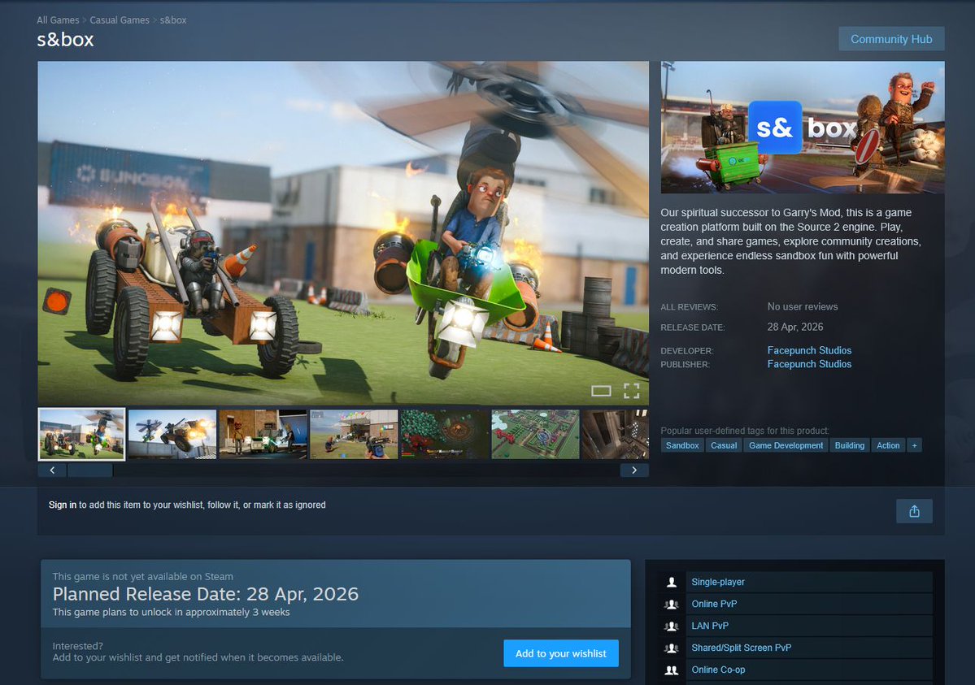Select the Casual tag
Viewport: 975px width, 685px height.
tap(724, 445)
